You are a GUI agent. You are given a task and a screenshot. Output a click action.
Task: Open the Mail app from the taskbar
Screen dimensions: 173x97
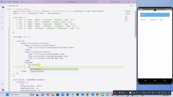click(x=62, y=95)
